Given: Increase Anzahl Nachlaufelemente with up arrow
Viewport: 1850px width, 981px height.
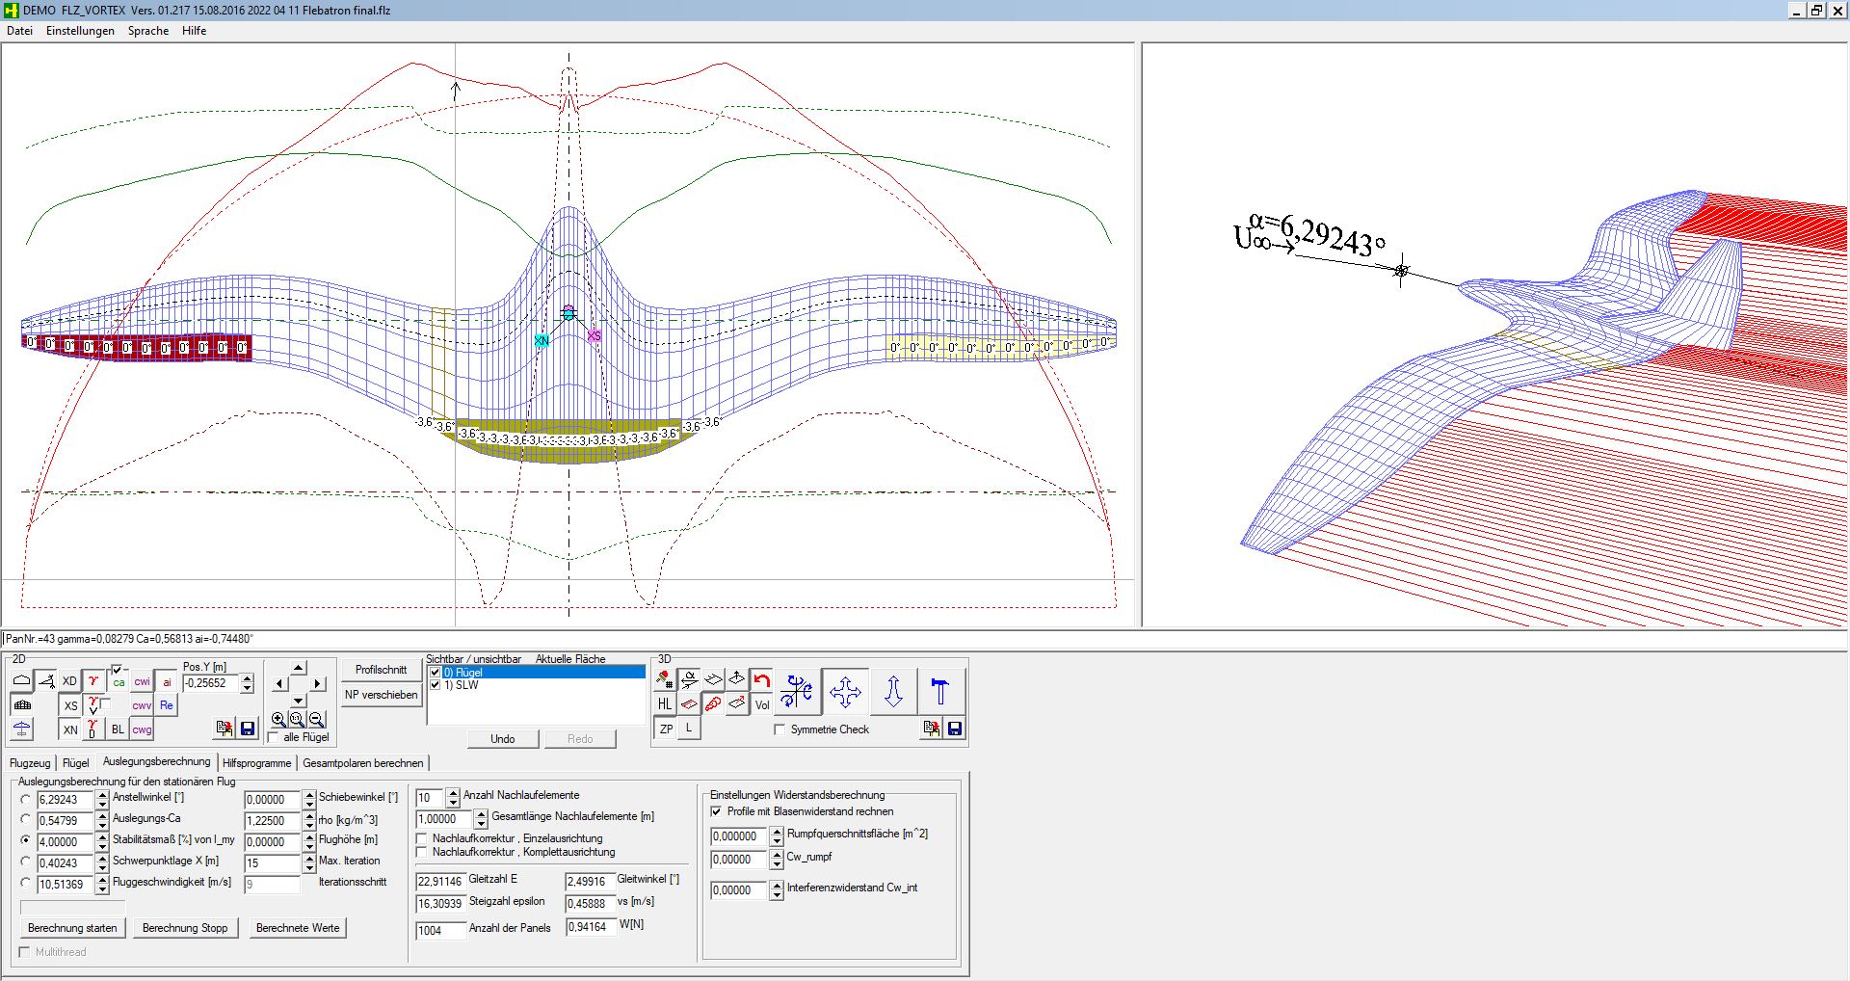Looking at the screenshot, I should (x=454, y=793).
